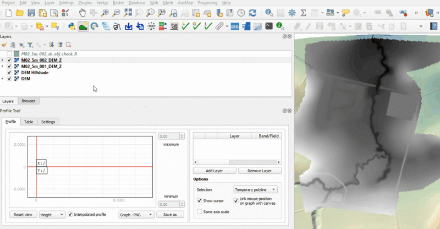Click the Zoom In magnifier tool

pyautogui.click(x=105, y=12)
